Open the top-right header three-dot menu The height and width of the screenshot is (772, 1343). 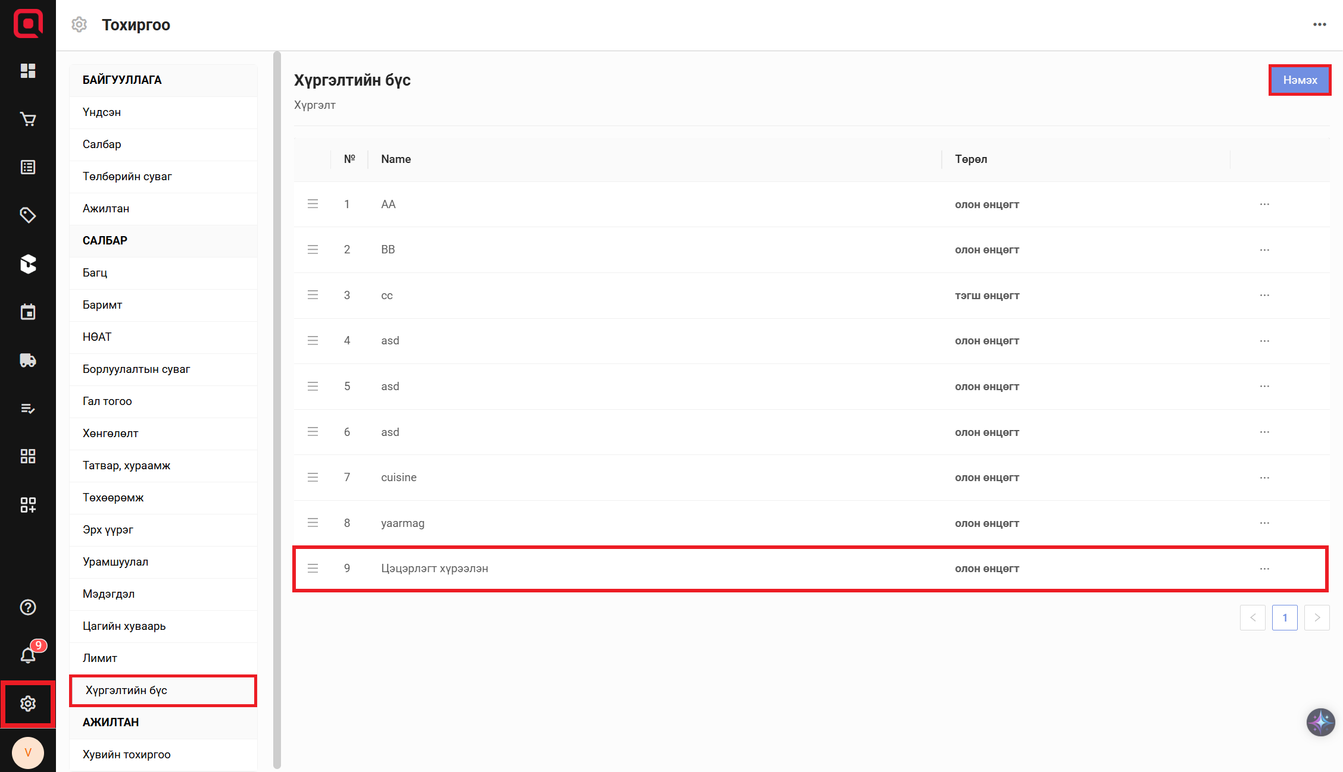(x=1319, y=24)
